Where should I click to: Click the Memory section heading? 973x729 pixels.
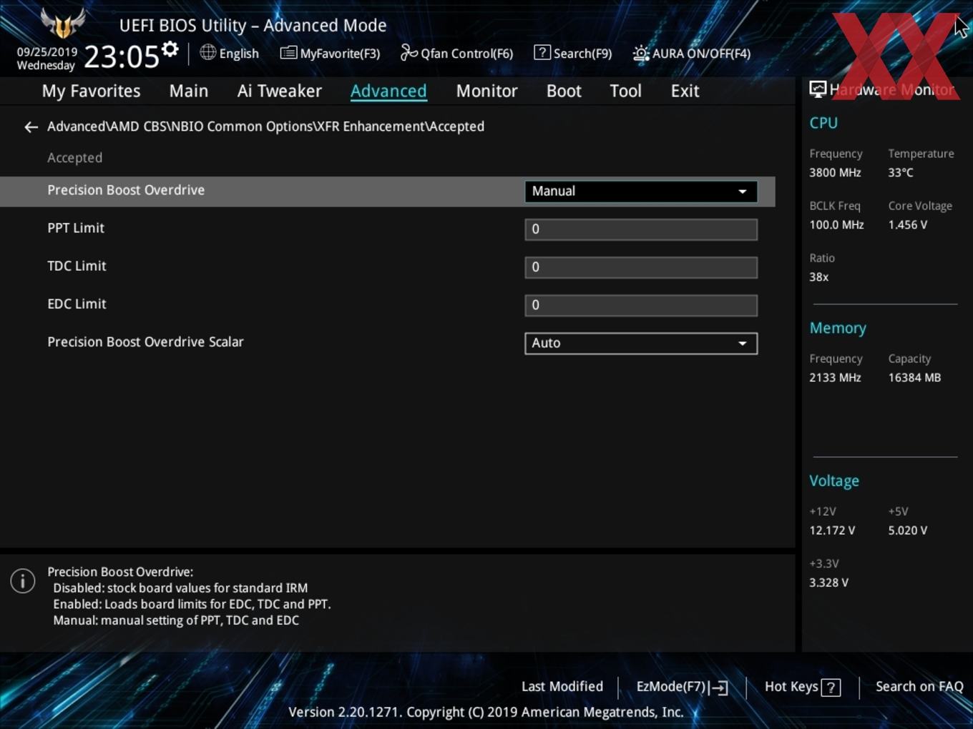tap(838, 329)
